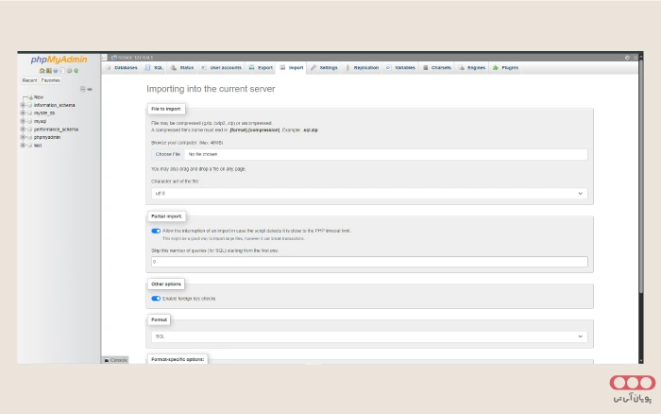Click the database icon beside information_schema
The height and width of the screenshot is (414, 661).
click(29, 105)
